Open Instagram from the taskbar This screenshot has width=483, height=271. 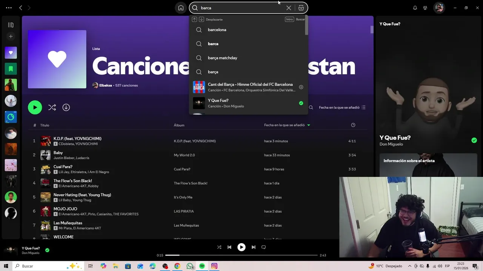pos(214,266)
